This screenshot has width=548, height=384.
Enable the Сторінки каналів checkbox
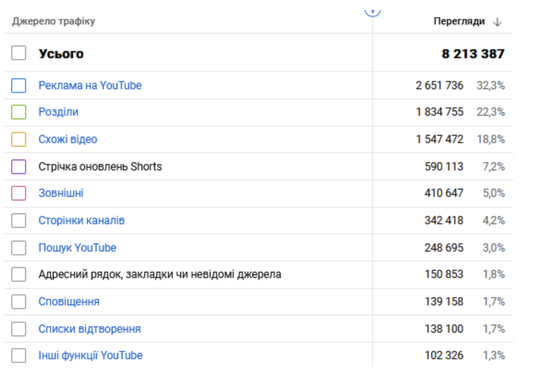tap(19, 221)
